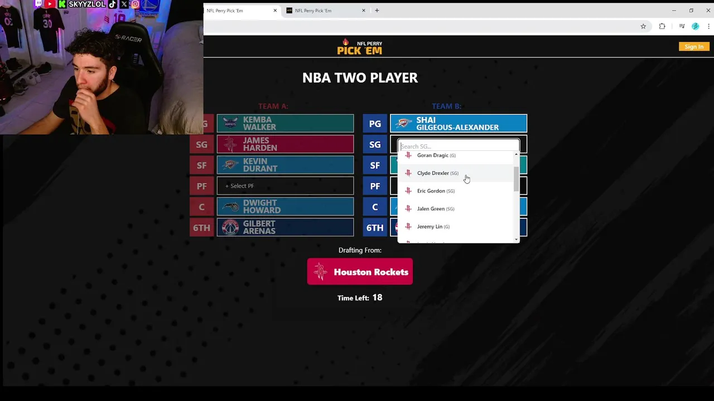Screen dimensions: 714x401
Task: Click Dwight Howard card on Team A
Action: 285,207
